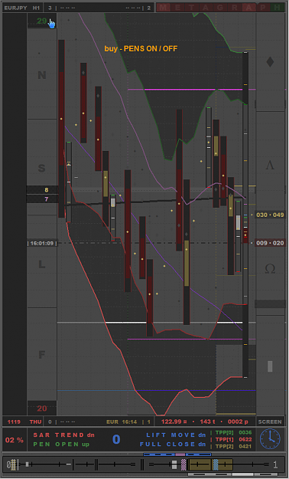This screenshot has width=289, height=479.
Task: Click the Omega symbol in the right panel
Action: (270, 269)
